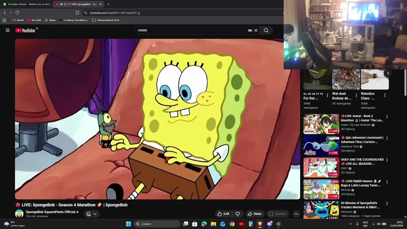
Task: Launch Google Chrome from the taskbar
Action: click(232, 224)
